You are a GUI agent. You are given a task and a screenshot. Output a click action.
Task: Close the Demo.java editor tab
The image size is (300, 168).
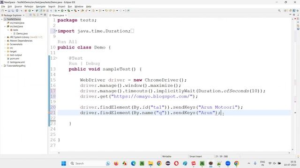[x=66, y=15]
